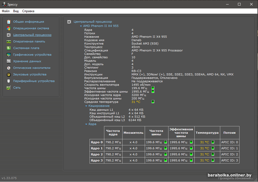Click the APIC ID: 2 cell
Image resolution: width=258 pixels, height=182 pixels.
[230, 154]
